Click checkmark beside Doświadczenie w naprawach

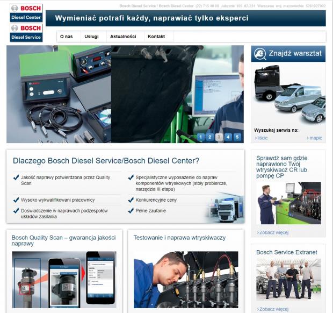click(x=16, y=210)
